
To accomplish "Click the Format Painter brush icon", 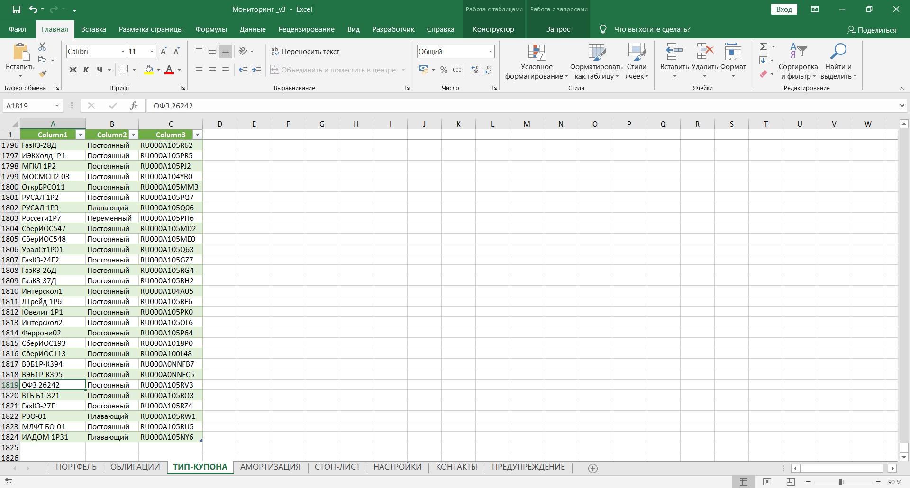I will coord(42,73).
